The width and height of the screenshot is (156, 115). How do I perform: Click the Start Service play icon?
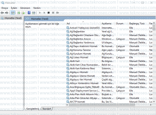[x=40, y=13]
